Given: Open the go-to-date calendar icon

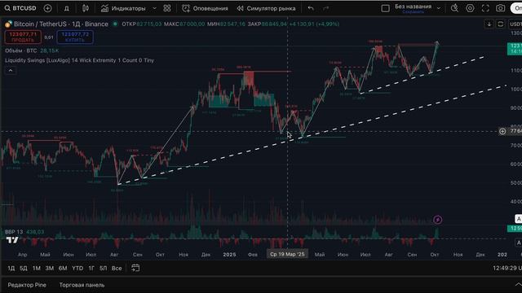Looking at the screenshot, I should click(x=135, y=268).
